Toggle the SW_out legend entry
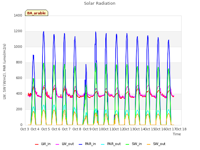 point(156,144)
